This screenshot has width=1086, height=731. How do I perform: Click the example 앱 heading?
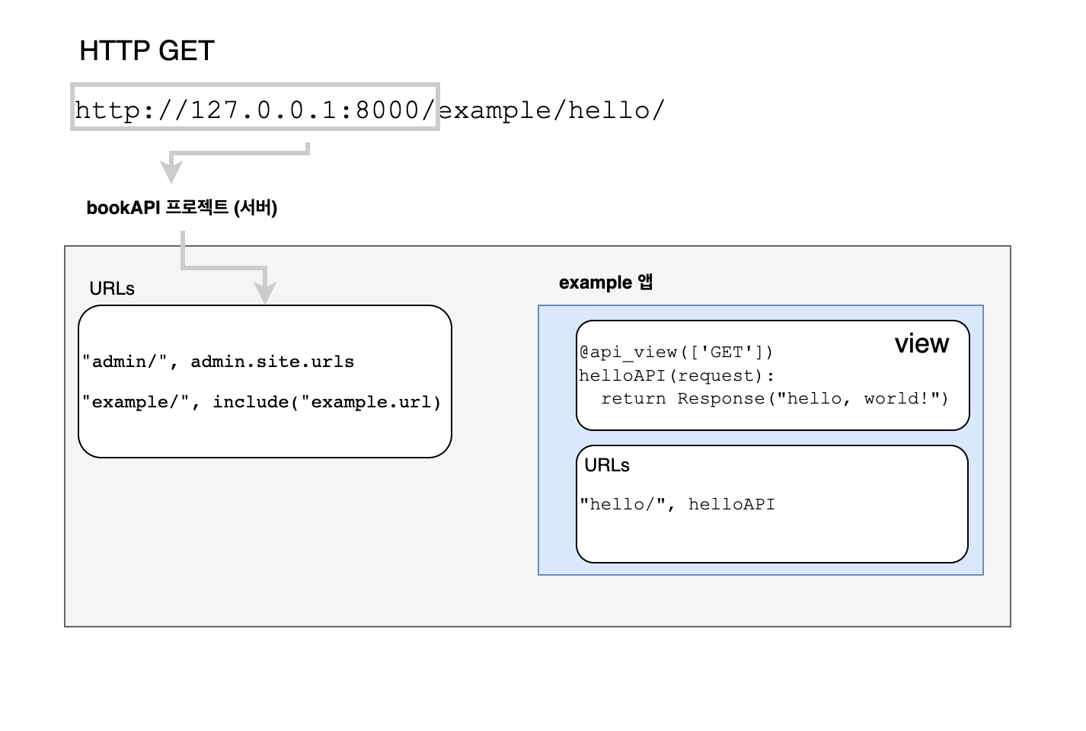(606, 283)
